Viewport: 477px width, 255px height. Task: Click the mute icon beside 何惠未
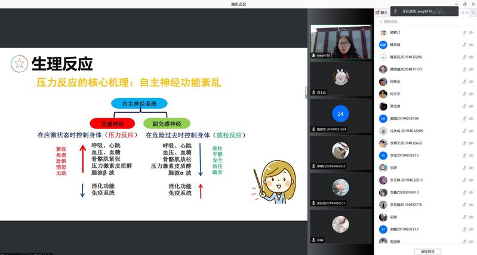463,81
